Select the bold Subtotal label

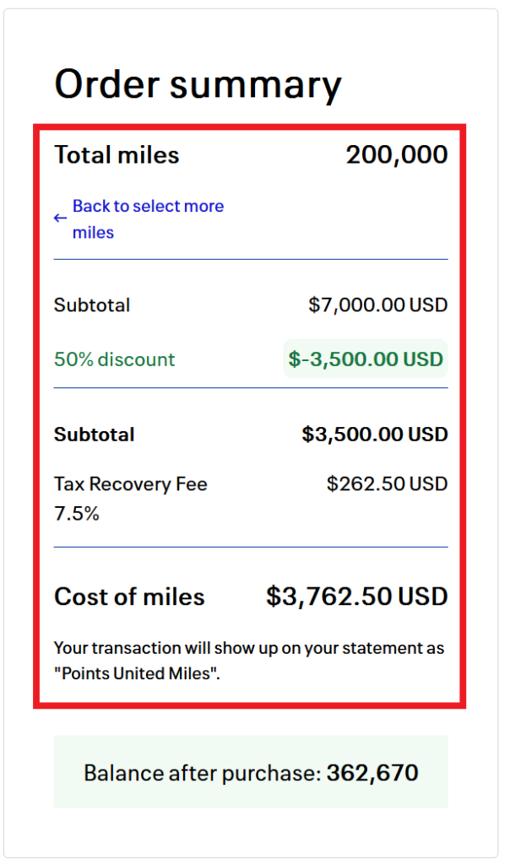pyautogui.click(x=94, y=435)
